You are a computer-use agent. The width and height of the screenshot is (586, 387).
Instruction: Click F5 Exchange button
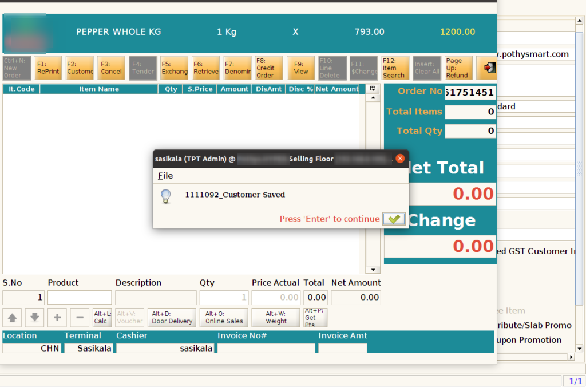click(x=174, y=68)
